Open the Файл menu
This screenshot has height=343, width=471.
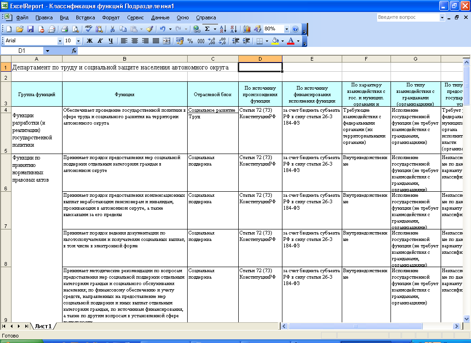coord(22,17)
